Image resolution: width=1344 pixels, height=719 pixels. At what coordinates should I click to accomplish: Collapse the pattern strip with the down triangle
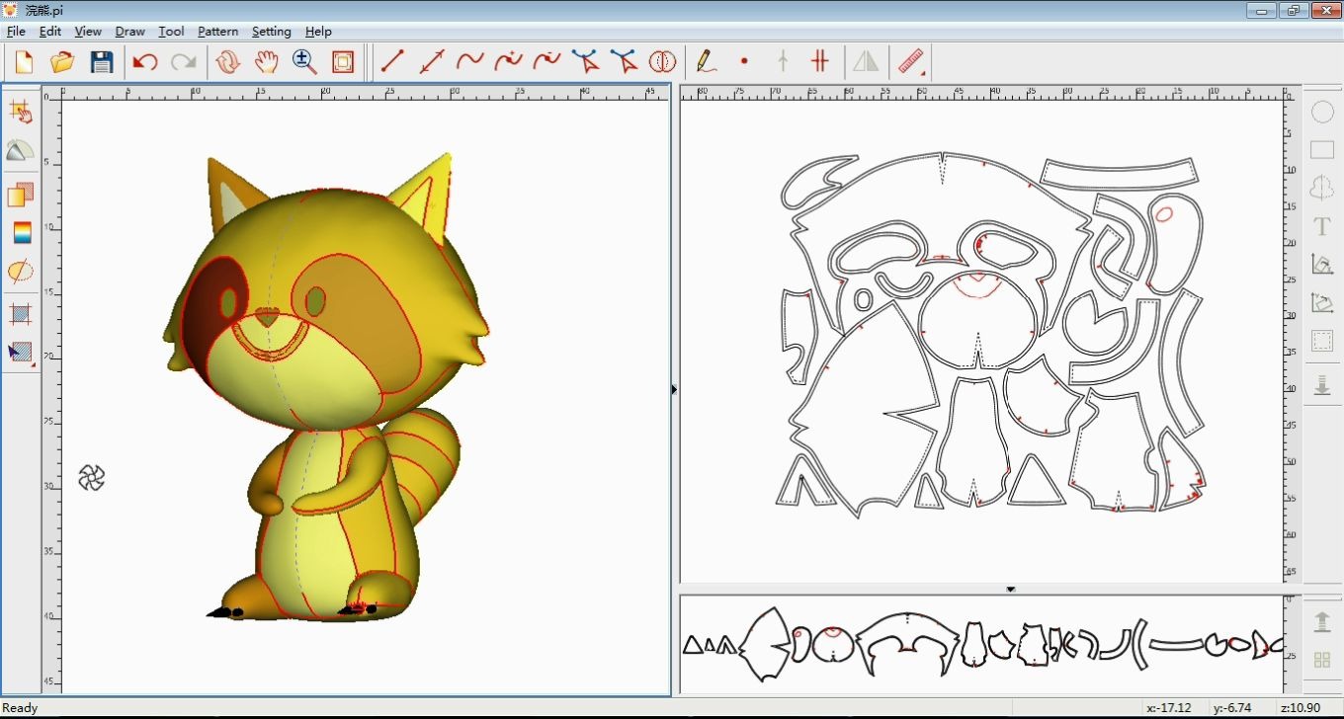point(1011,590)
